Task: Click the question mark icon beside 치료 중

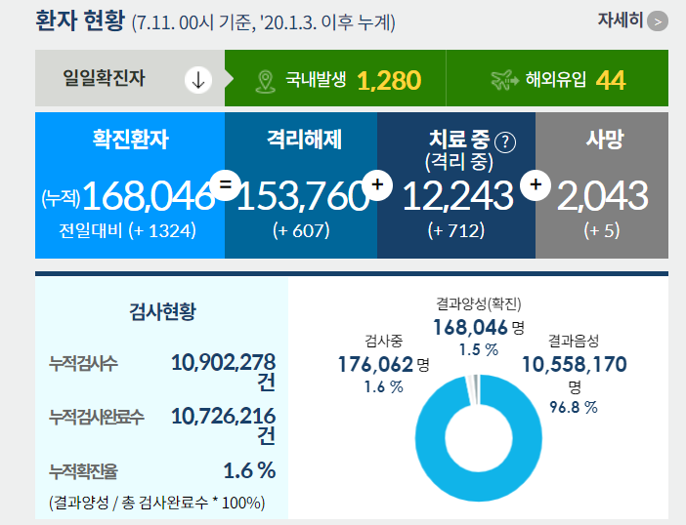Action: (505, 141)
